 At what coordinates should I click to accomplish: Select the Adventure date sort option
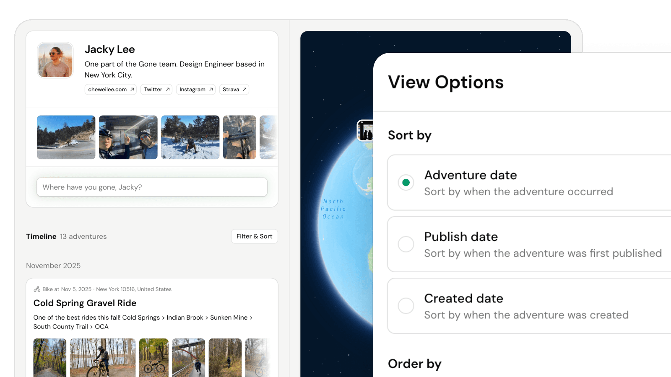pyautogui.click(x=406, y=183)
